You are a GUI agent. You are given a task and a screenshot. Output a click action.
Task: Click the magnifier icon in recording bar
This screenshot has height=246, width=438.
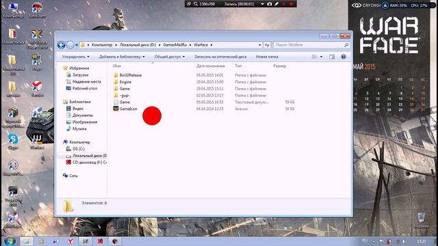[x=196, y=4]
